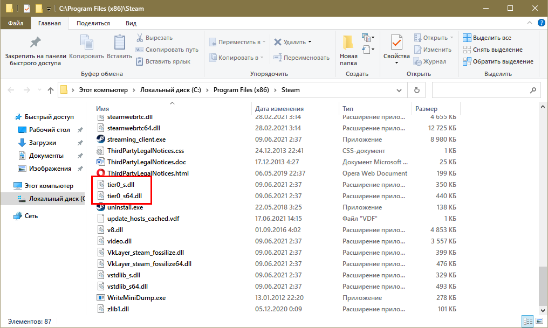Image resolution: width=548 pixels, height=328 pixels.
Task: Go up one folder level
Action: 51,90
